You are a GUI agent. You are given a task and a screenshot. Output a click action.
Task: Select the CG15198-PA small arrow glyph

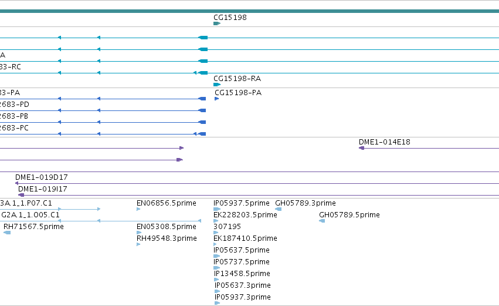[x=217, y=99]
